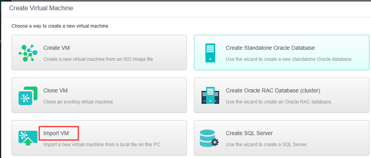Click 'Import a new virtual machine from a local file' text
Screen dimensions: 371x158
(102, 145)
